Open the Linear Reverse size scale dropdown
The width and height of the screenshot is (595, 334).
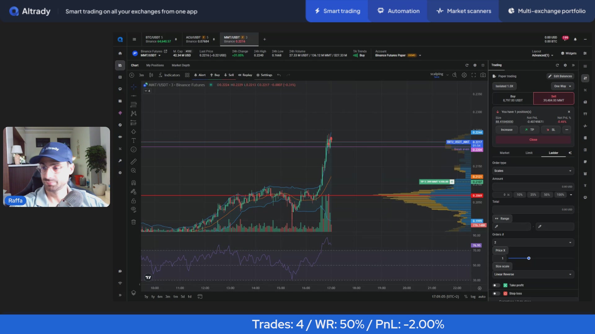click(533, 274)
